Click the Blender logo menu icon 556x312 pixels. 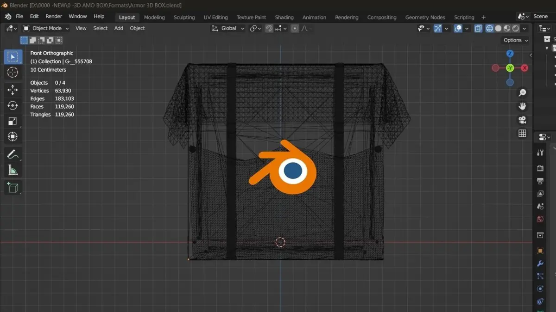(x=8, y=16)
